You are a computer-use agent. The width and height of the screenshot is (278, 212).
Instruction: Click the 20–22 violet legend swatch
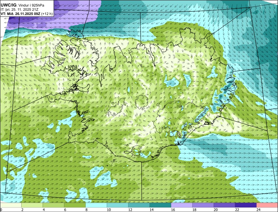tap(224, 205)
